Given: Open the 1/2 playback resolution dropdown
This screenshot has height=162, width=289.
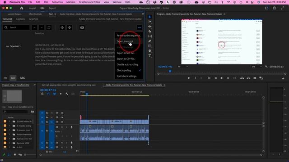Looking at the screenshot, I should pyautogui.click(x=257, y=67).
